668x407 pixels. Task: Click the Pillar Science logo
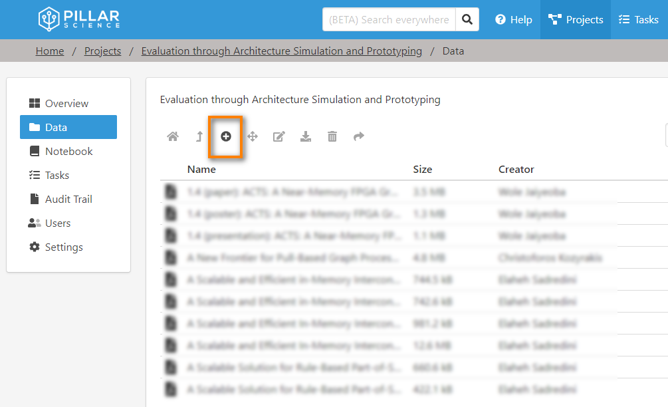click(79, 19)
